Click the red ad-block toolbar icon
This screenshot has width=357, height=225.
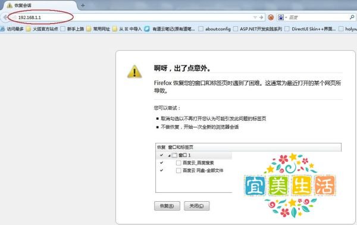click(271, 17)
